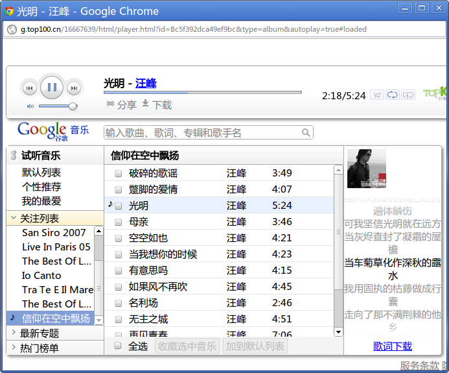
Task: Skip to previous track
Action: 30,88
